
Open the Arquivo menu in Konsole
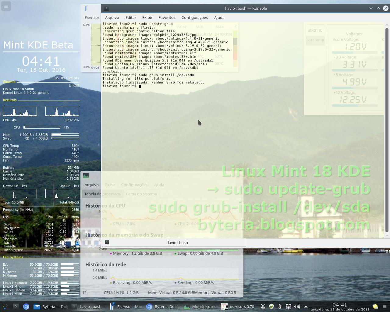click(112, 17)
